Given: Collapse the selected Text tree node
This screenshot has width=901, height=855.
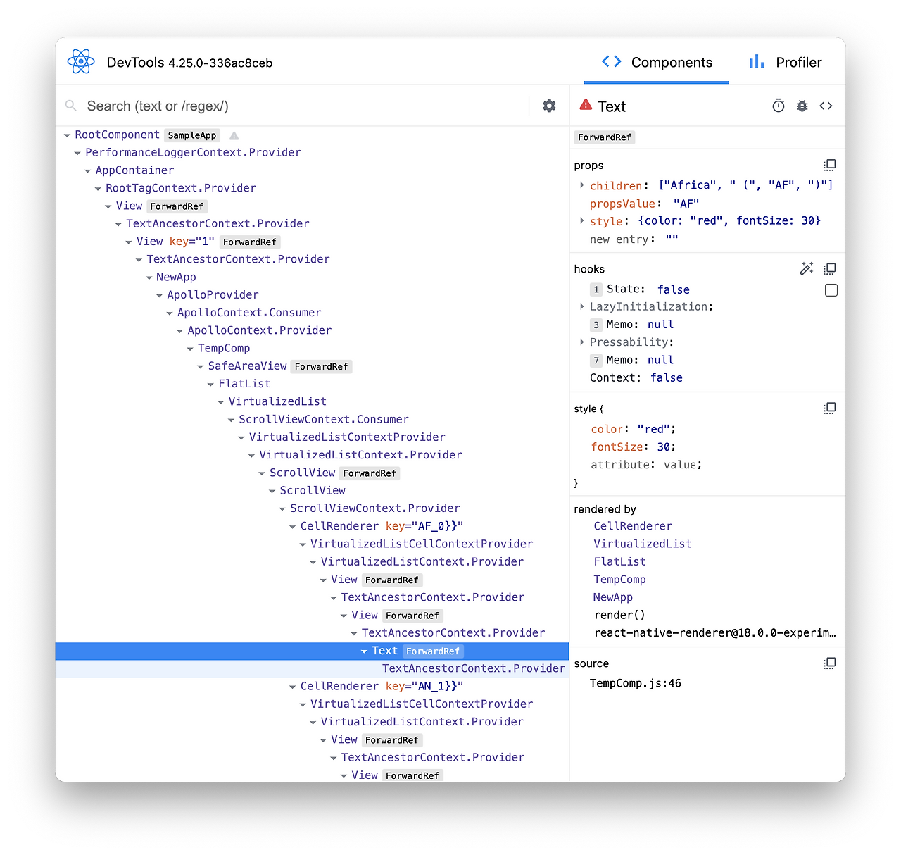Looking at the screenshot, I should [x=363, y=651].
